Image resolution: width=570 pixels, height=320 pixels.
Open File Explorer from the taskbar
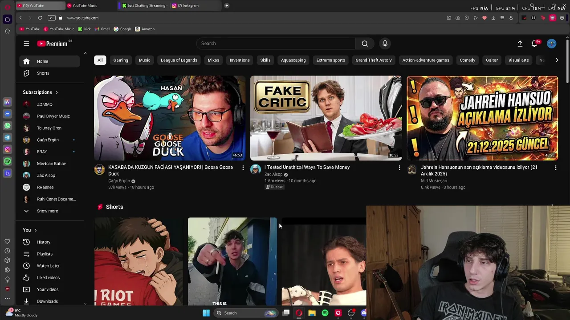point(312,313)
